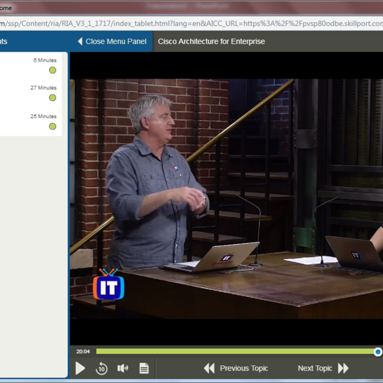Click the video frame
The image size is (383, 383).
226,199
